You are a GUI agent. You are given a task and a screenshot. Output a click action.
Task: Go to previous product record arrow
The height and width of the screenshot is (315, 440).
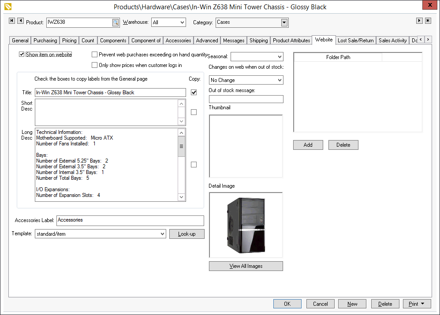[20, 21]
